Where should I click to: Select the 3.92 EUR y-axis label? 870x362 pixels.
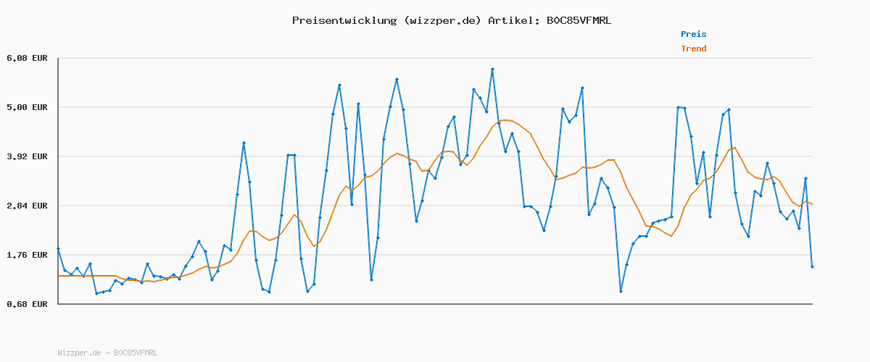pyautogui.click(x=27, y=156)
